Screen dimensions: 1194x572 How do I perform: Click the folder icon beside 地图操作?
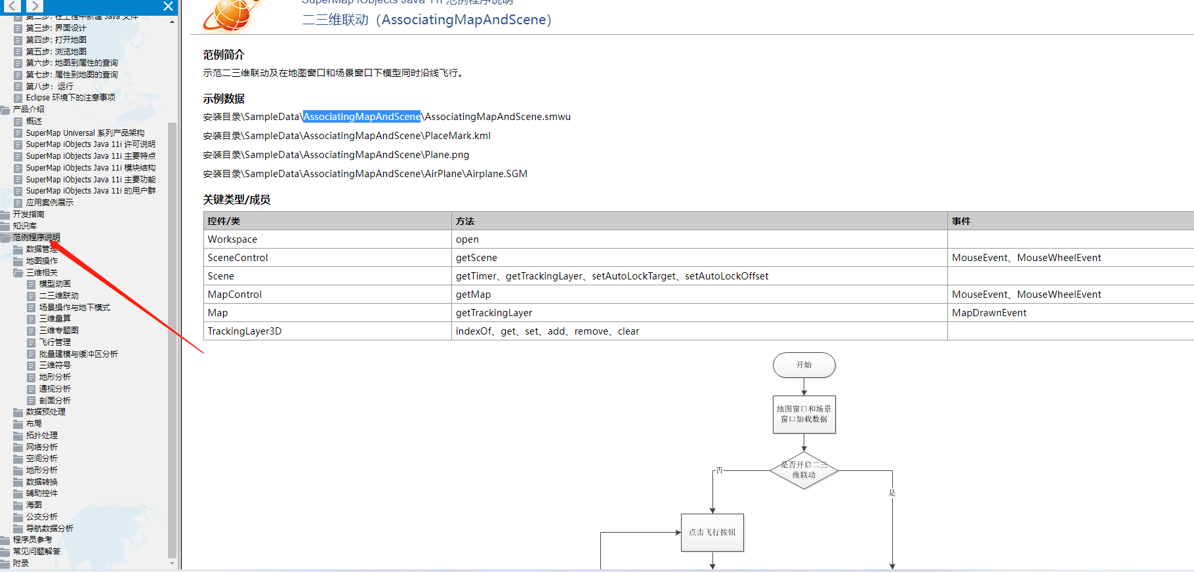18,261
